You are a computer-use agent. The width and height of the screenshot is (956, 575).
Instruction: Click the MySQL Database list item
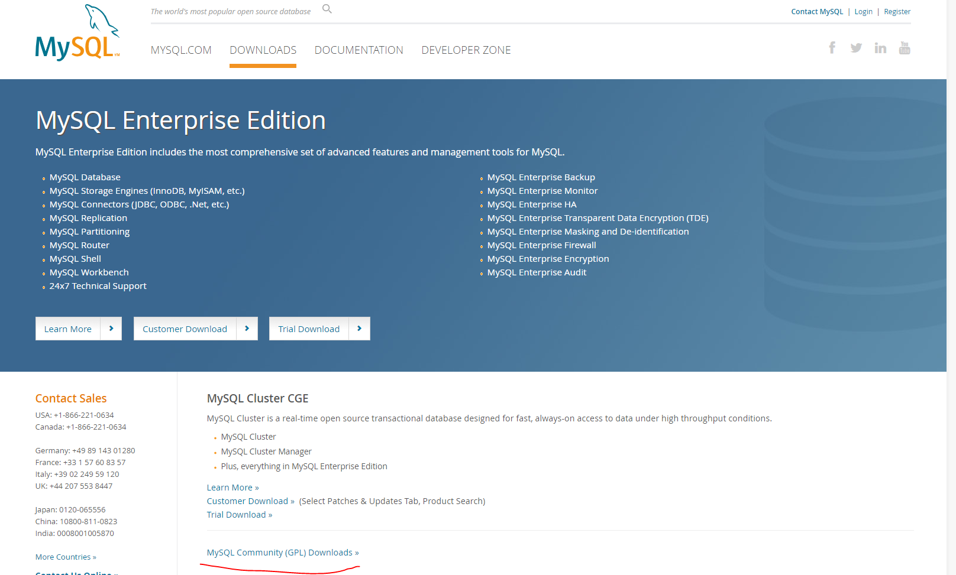point(85,177)
